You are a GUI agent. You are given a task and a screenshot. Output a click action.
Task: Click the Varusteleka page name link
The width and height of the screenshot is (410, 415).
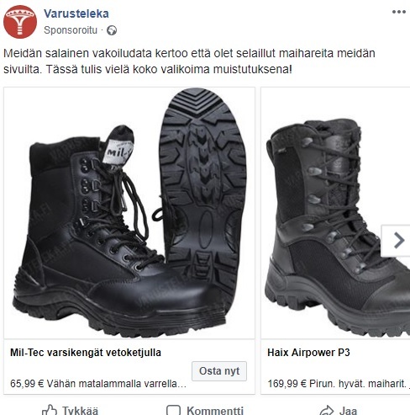point(76,13)
